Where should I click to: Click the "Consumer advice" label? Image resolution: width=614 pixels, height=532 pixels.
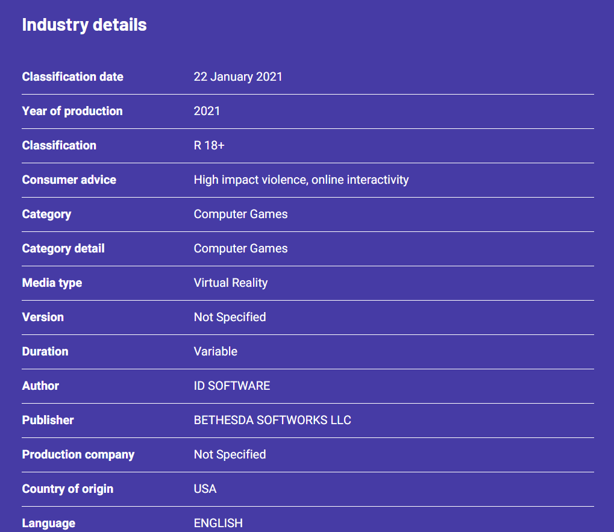(69, 180)
